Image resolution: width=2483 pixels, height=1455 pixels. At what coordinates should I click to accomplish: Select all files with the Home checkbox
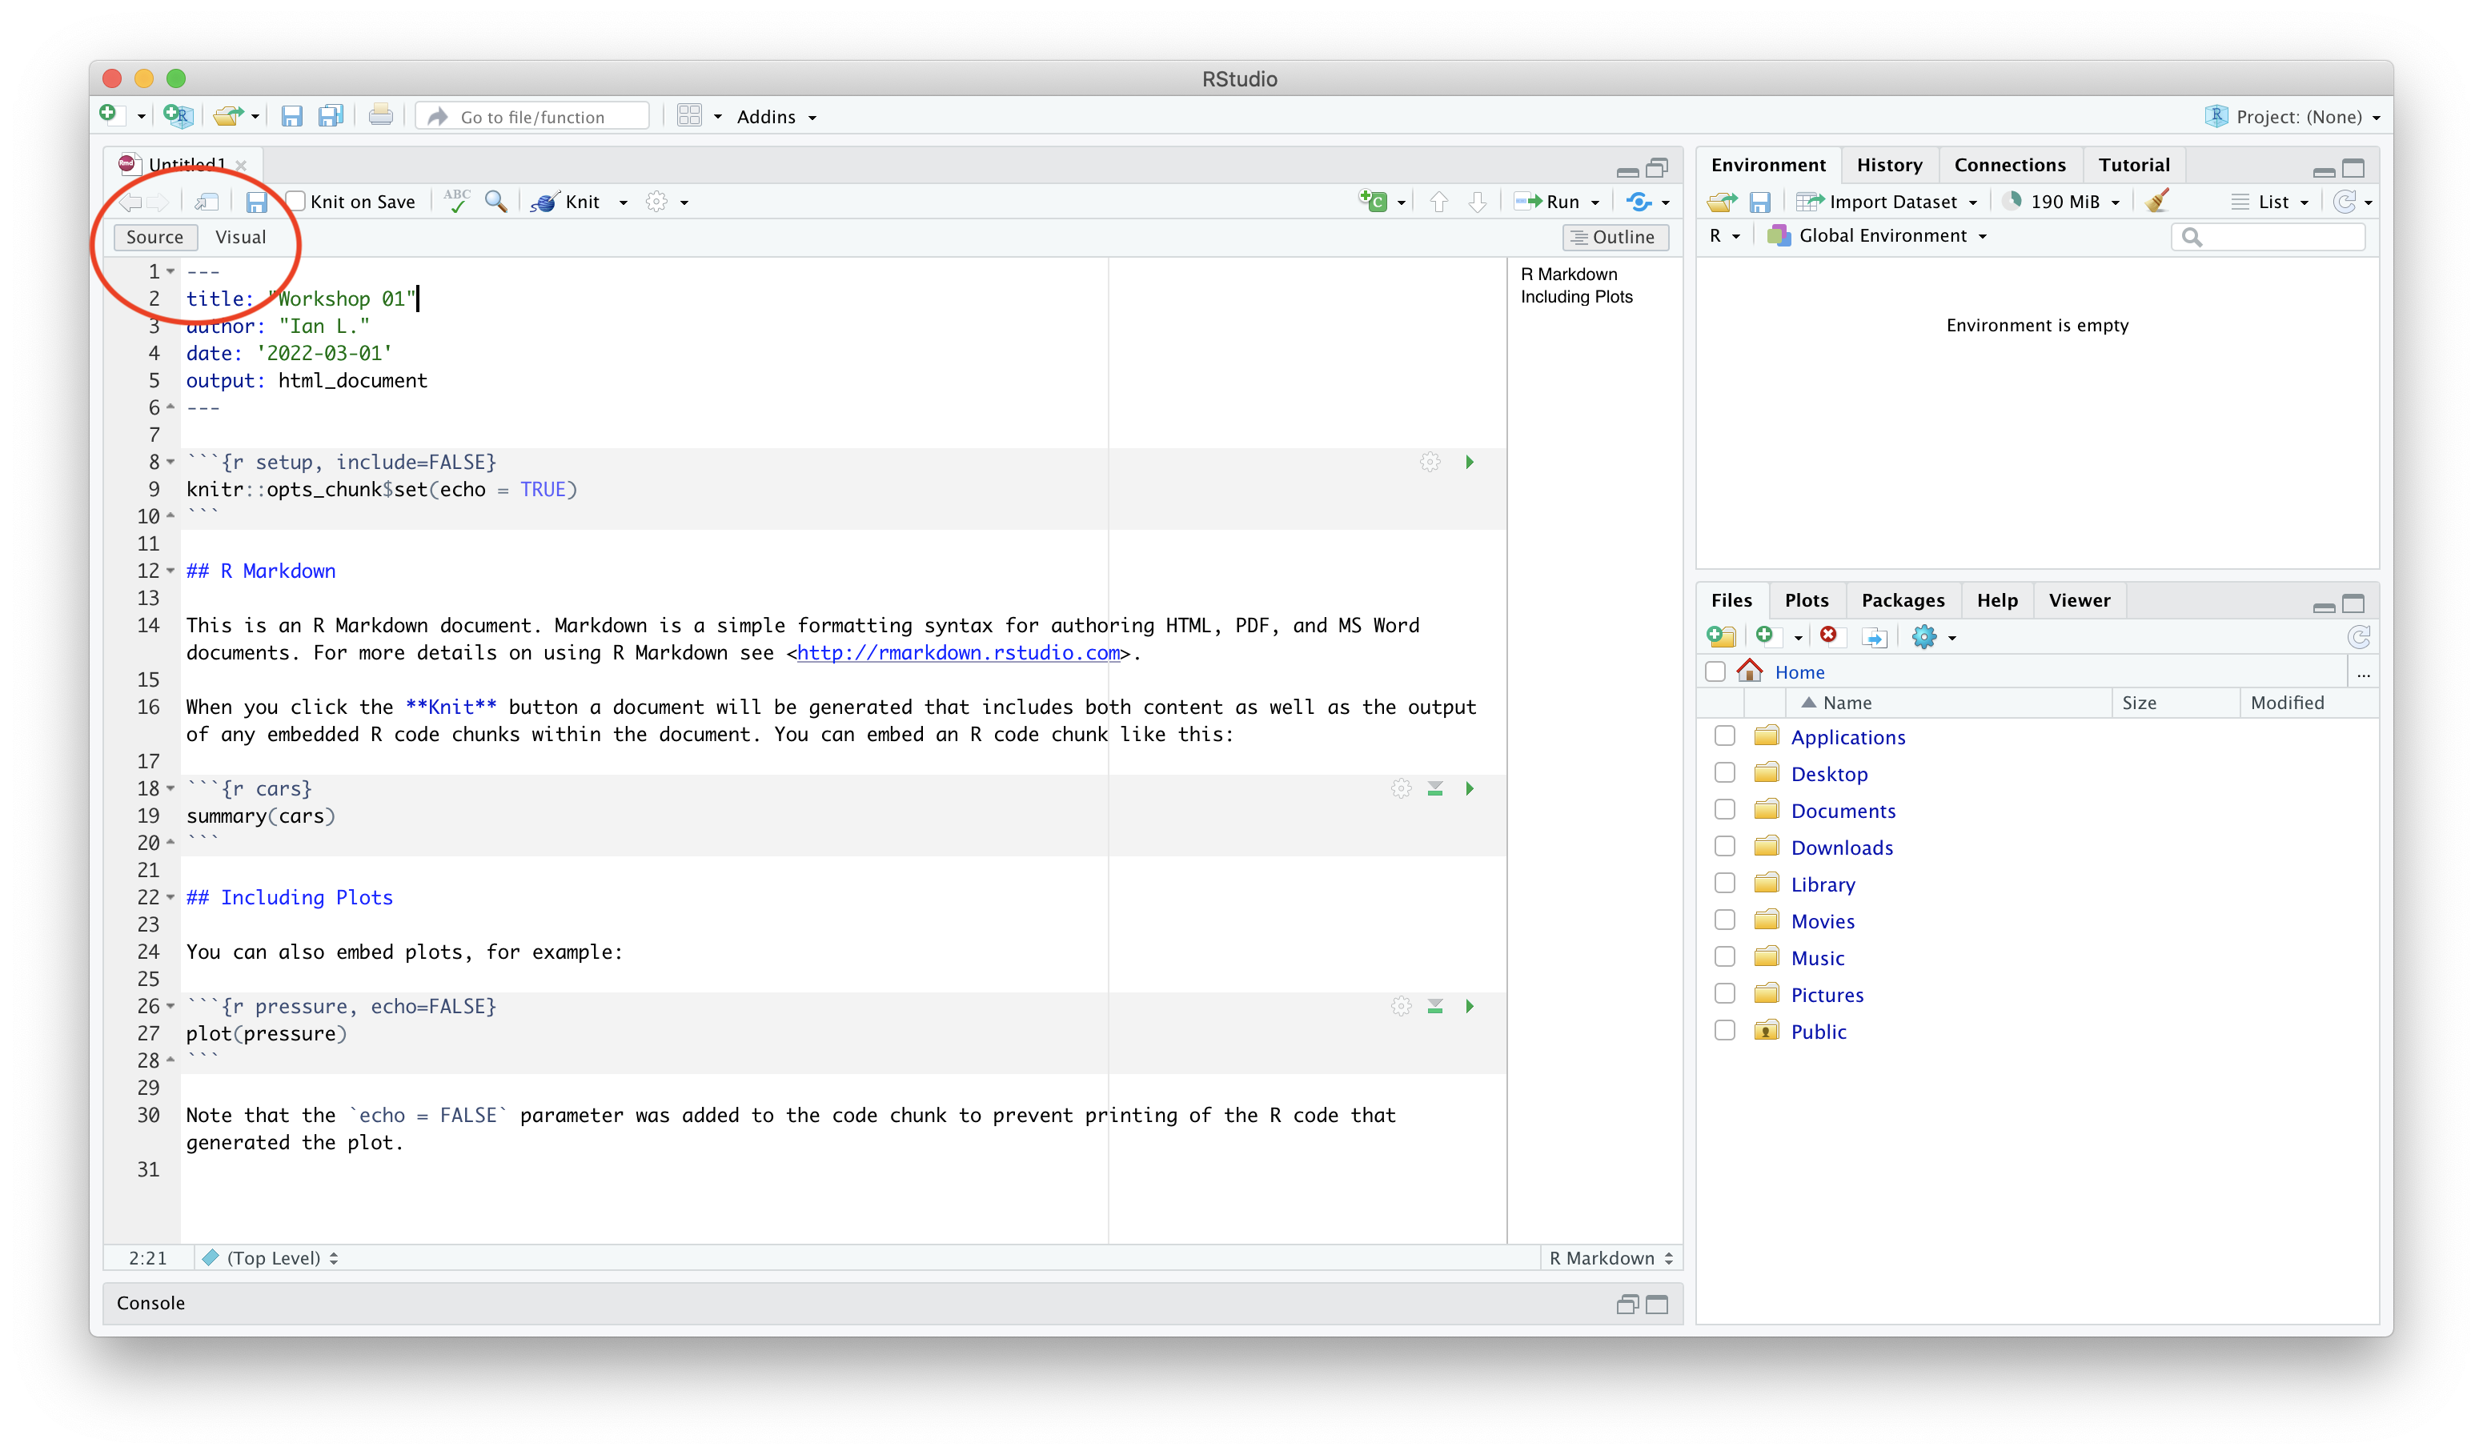[1715, 671]
